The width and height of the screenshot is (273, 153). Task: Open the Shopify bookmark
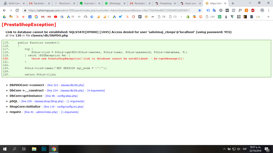point(188,17)
